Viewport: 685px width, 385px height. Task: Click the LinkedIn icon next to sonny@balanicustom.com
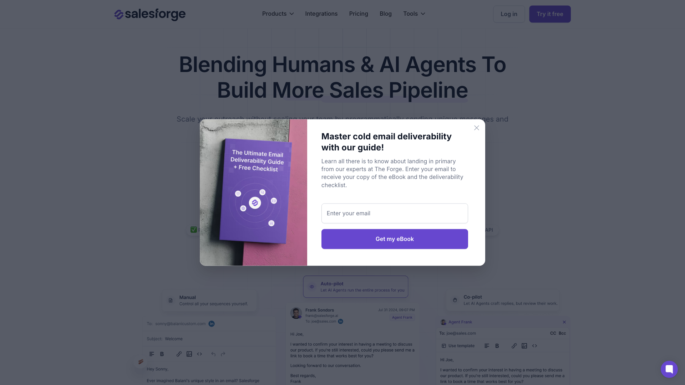pos(212,323)
